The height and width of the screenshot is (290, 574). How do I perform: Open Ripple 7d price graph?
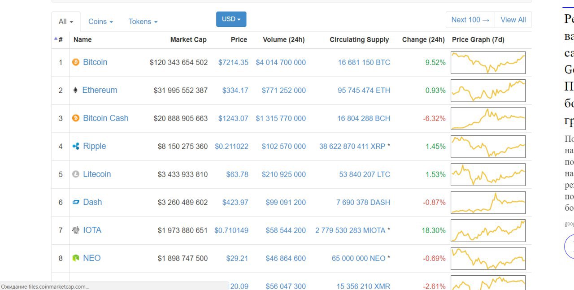[x=488, y=147]
